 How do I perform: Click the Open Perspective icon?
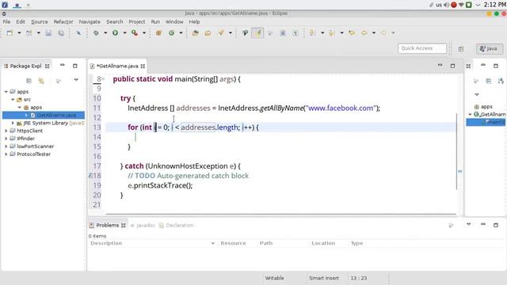pos(461,49)
